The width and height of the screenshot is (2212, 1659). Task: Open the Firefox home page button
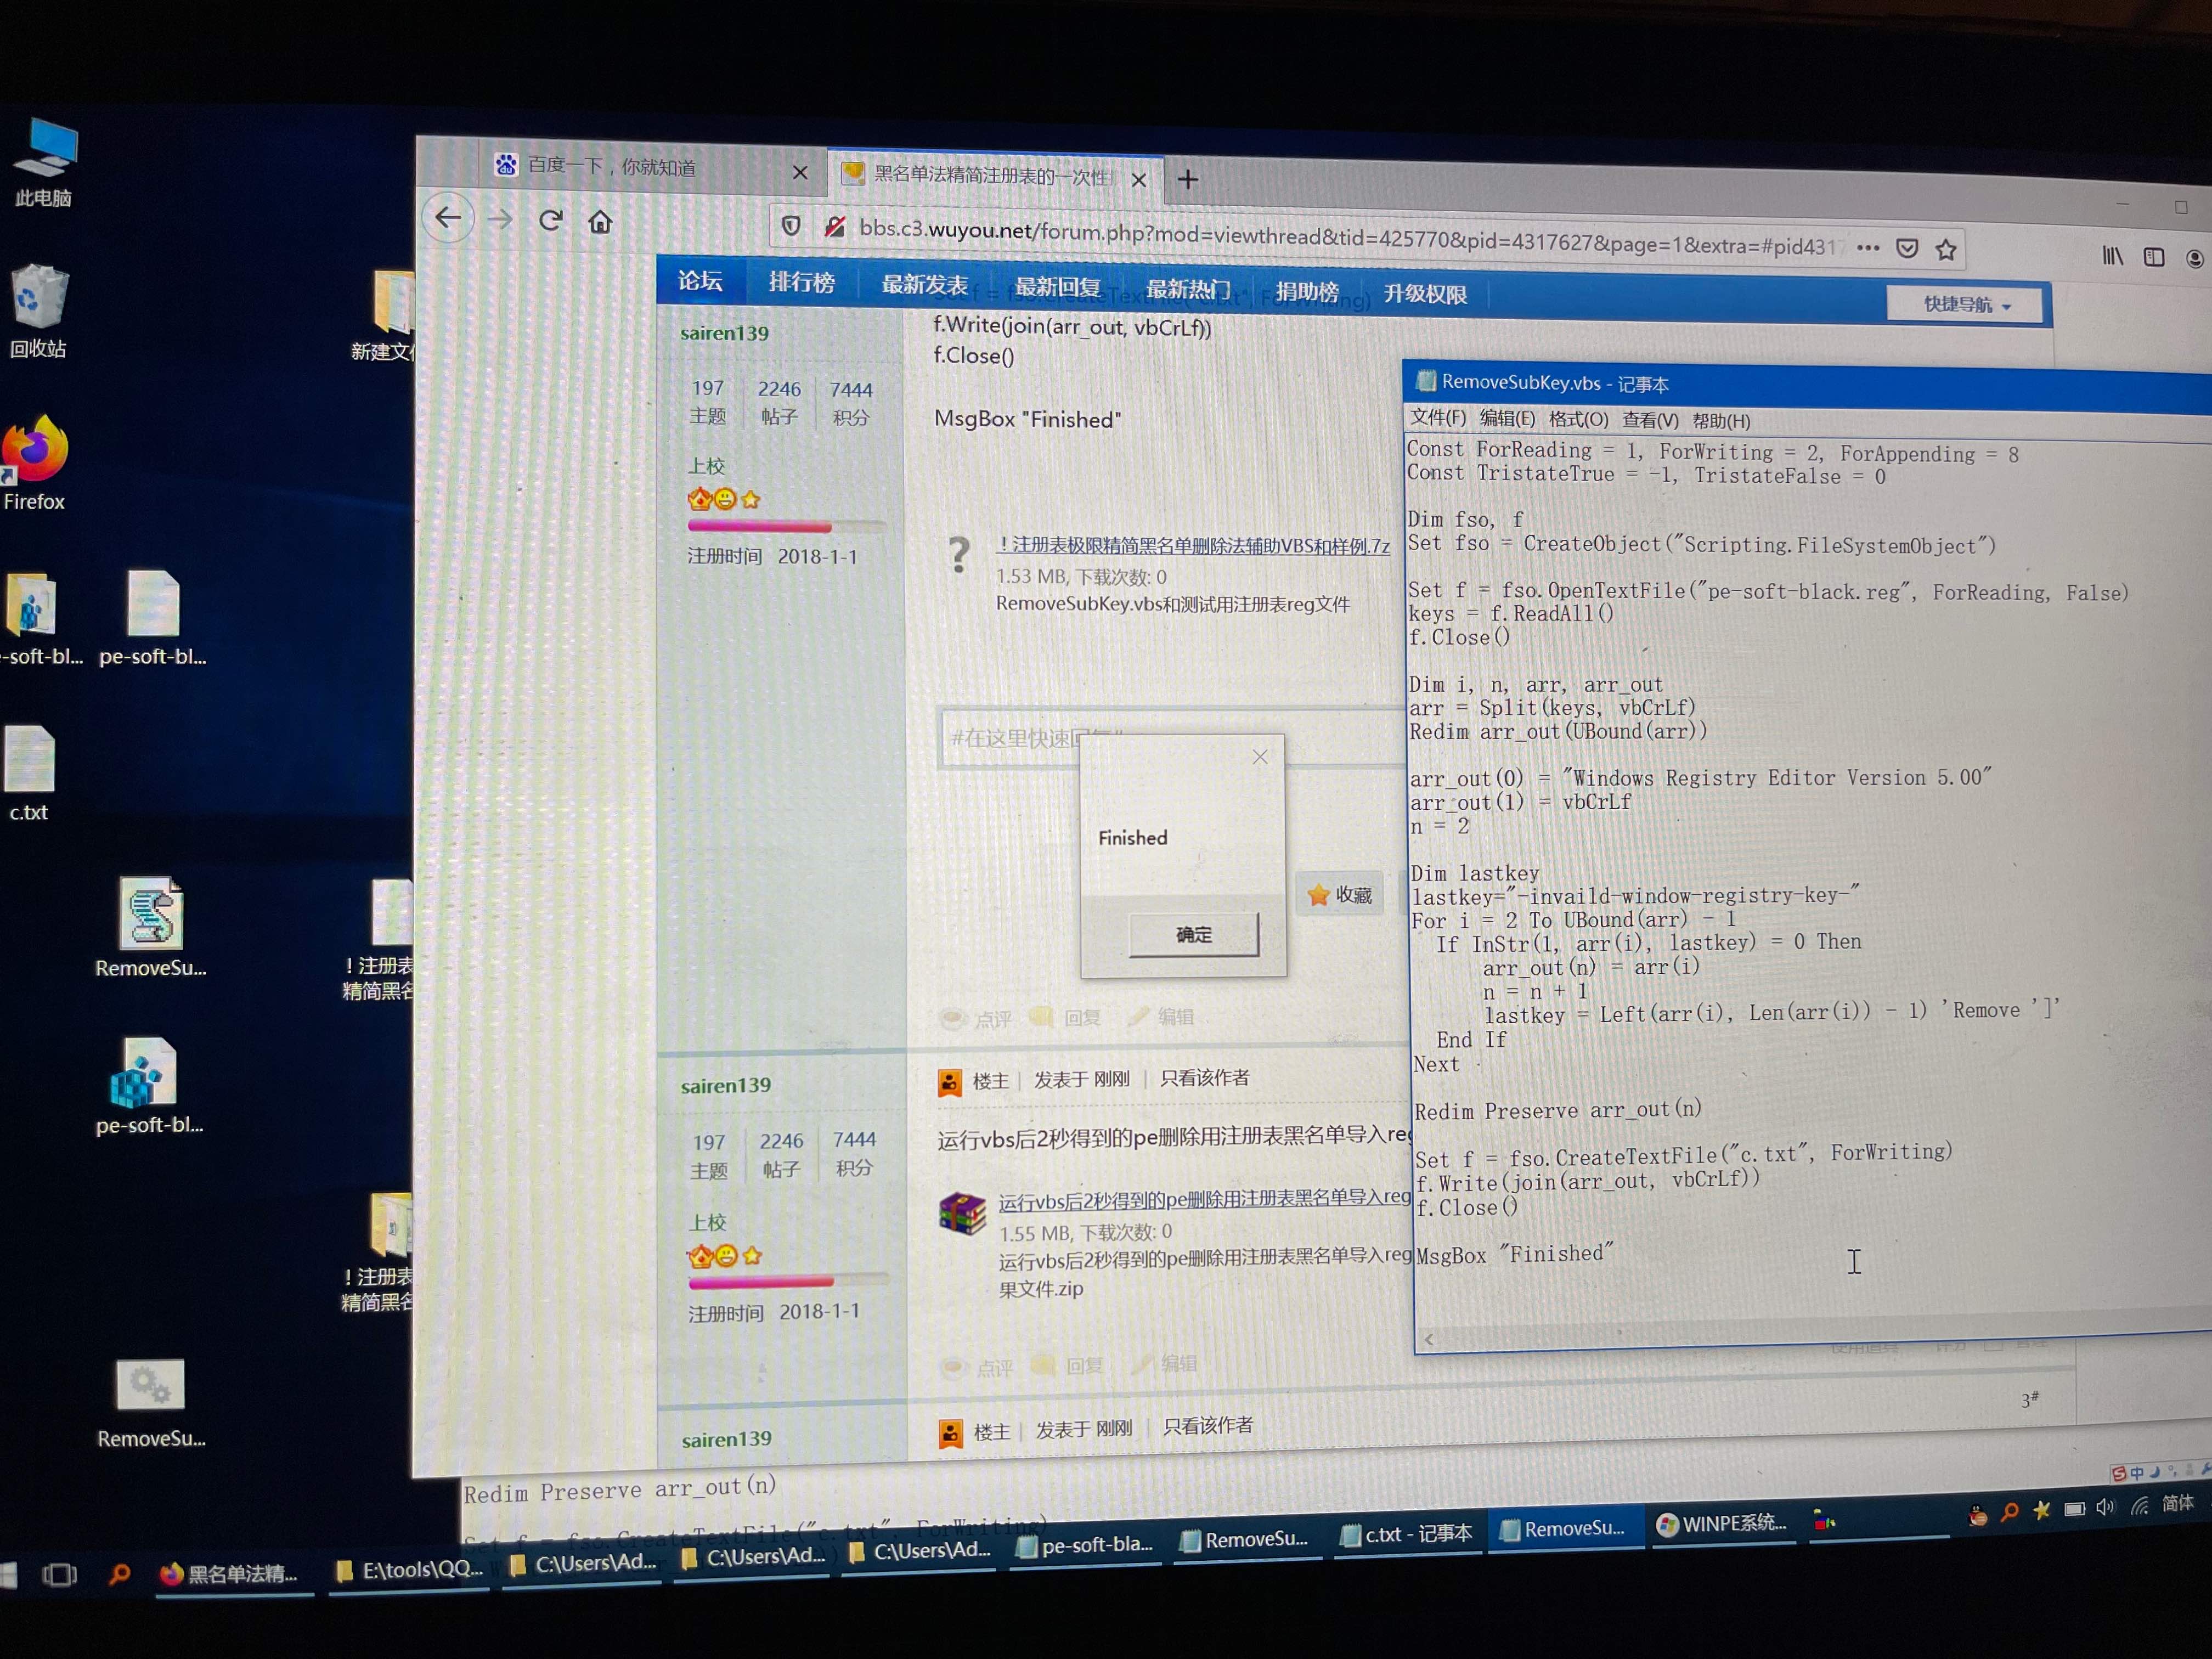(x=600, y=221)
